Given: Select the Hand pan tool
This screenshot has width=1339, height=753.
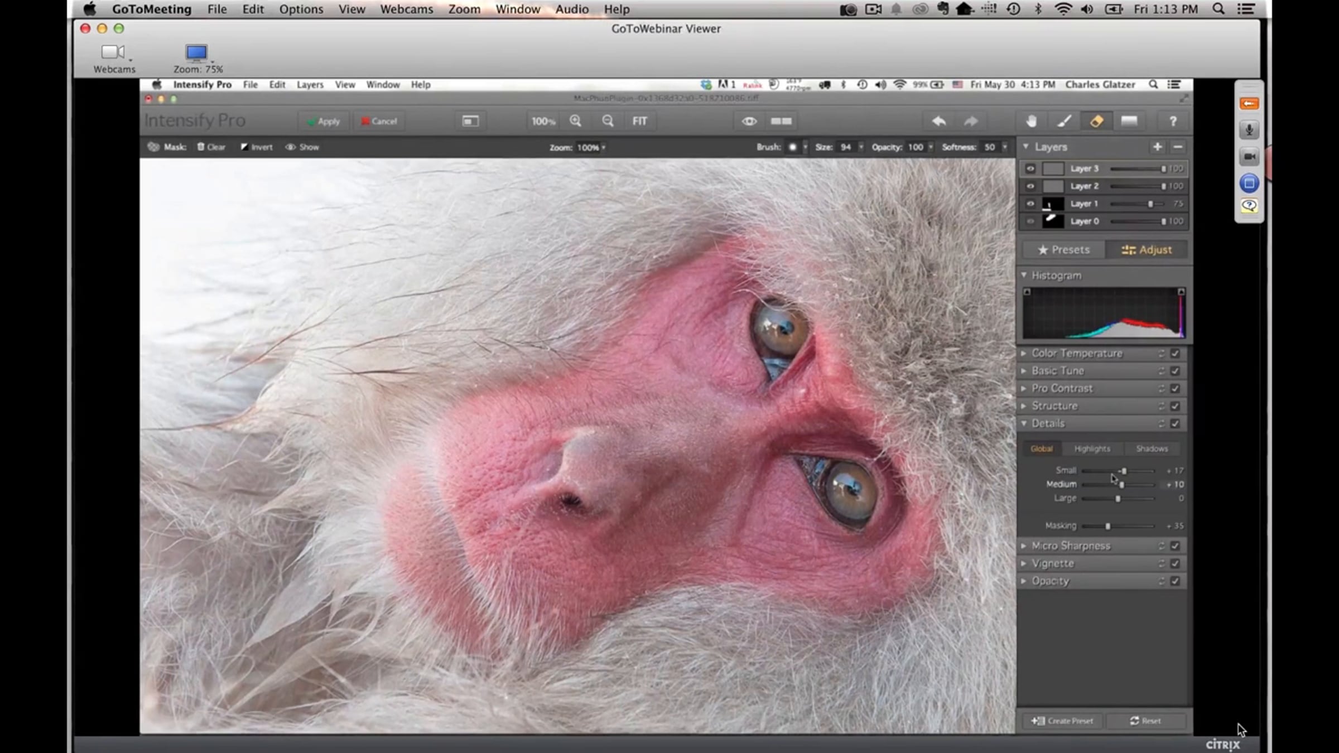Looking at the screenshot, I should tap(1031, 121).
